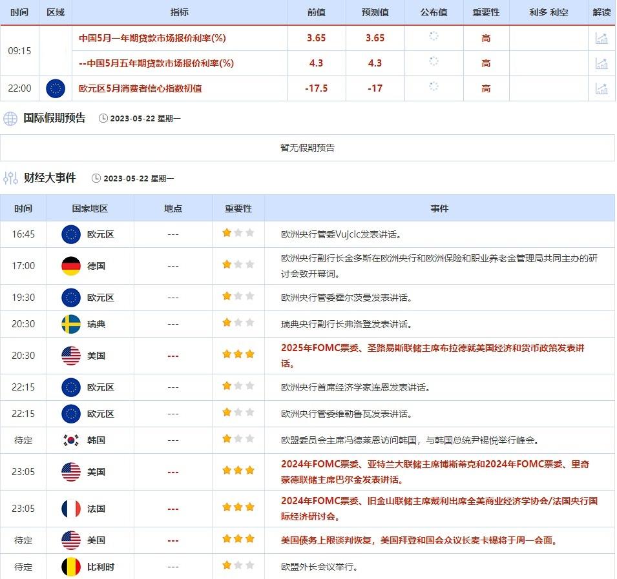Viewport: 617px width, 579px height.
Task: Click the EU flag beside the 22:00 indicator row
Action: (x=56, y=88)
